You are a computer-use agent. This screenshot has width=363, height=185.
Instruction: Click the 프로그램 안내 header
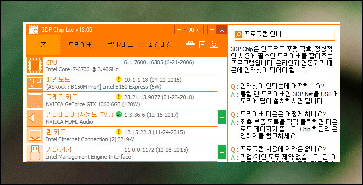(x=263, y=34)
